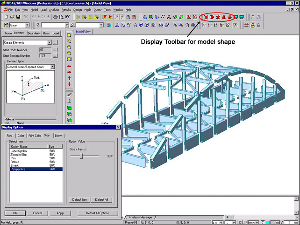Image resolution: width=300 pixels, height=225 pixels.
Task: Open a file with the folder icon
Action: (x=12, y=17)
